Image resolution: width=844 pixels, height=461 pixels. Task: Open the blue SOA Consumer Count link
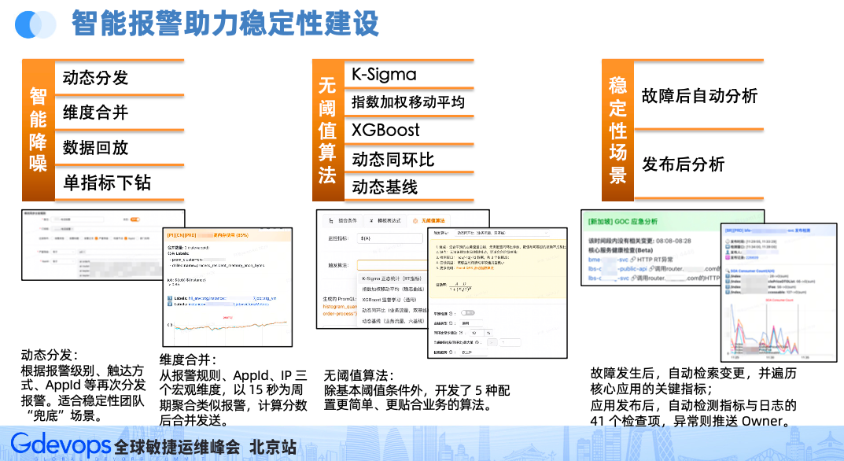pos(752,271)
